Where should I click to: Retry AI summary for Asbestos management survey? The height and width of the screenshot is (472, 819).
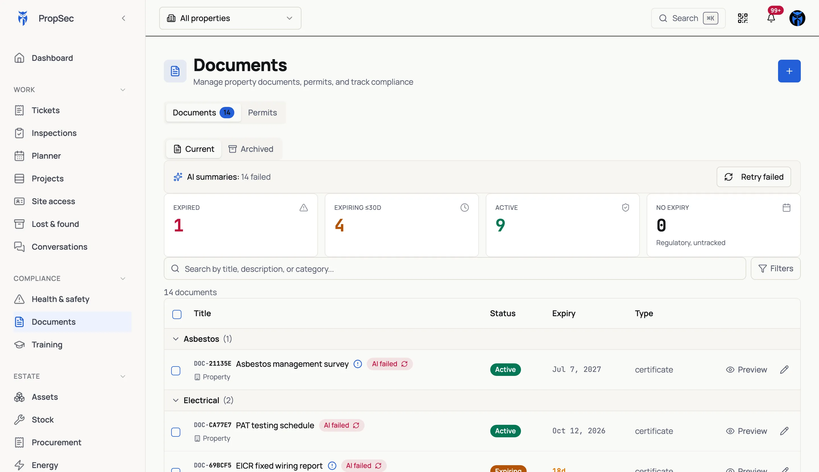404,364
